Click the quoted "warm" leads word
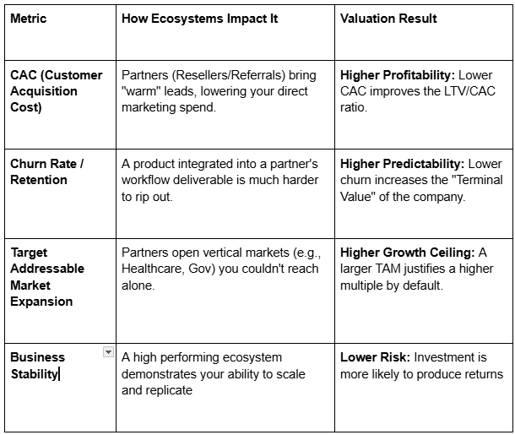This screenshot has width=515, height=435. 140,91
